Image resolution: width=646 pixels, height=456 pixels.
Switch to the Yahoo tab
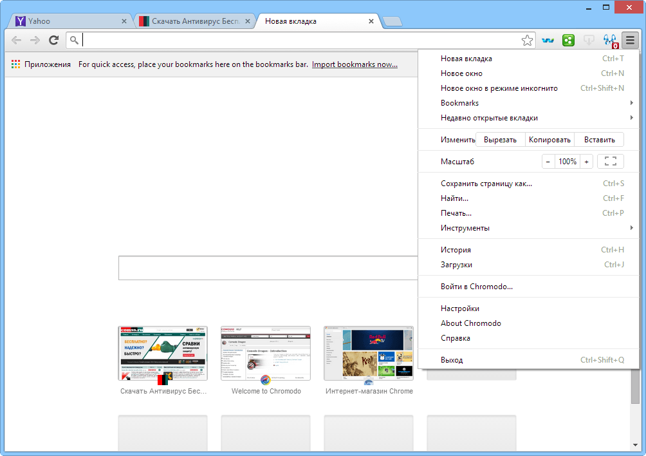pos(70,21)
